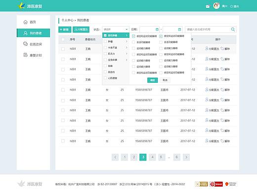Click the 首页 house icon in sidebar
Image resolution: width=257 pixels, height=192 pixels.
[x=25, y=22]
